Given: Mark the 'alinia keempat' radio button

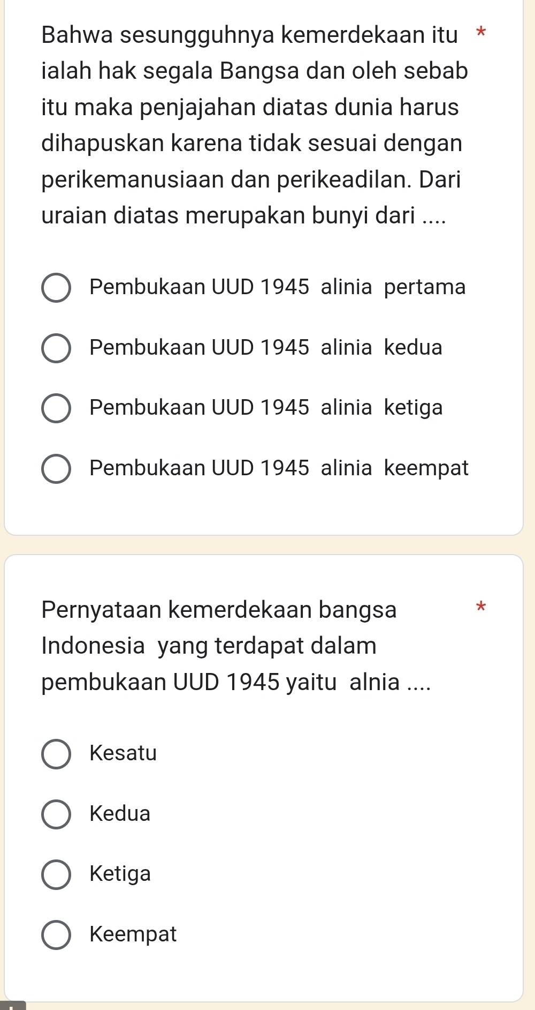Looking at the screenshot, I should coord(56,469).
